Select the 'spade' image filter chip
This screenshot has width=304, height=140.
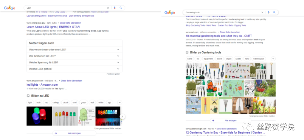click(238, 58)
